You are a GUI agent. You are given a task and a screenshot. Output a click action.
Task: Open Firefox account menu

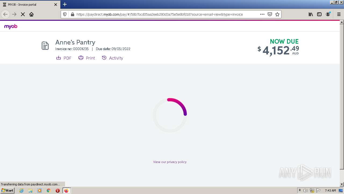[x=328, y=14]
